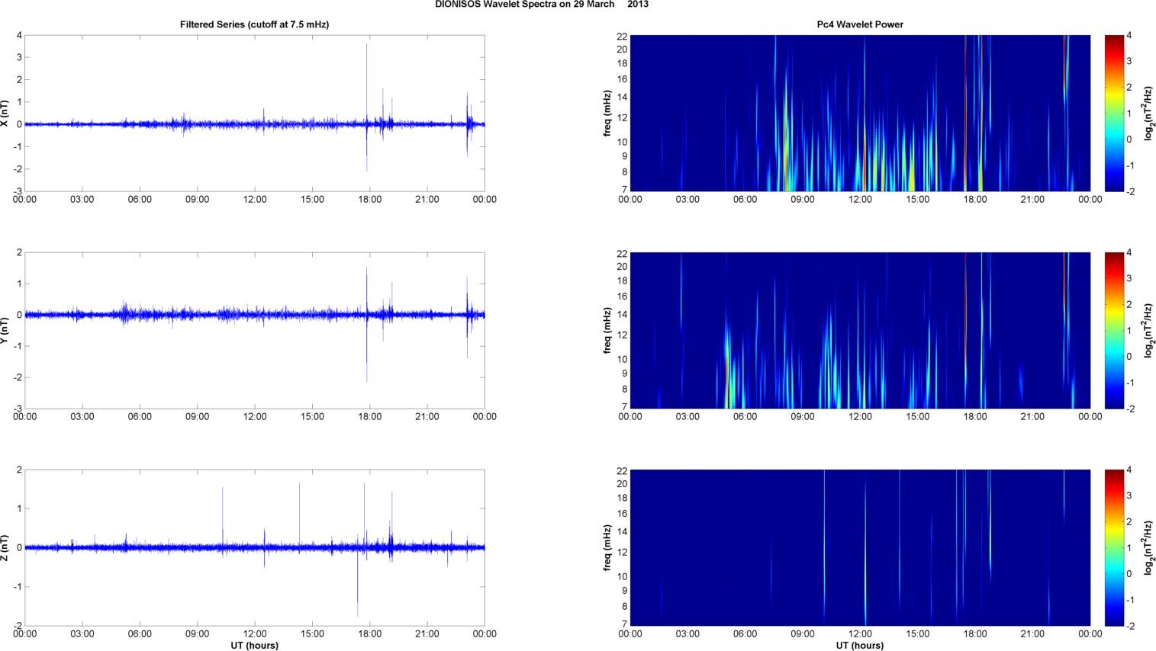This screenshot has height=651, width=1156.
Task: Click the colorbar beside the middle wavelet spectrum
Action: tap(1114, 330)
